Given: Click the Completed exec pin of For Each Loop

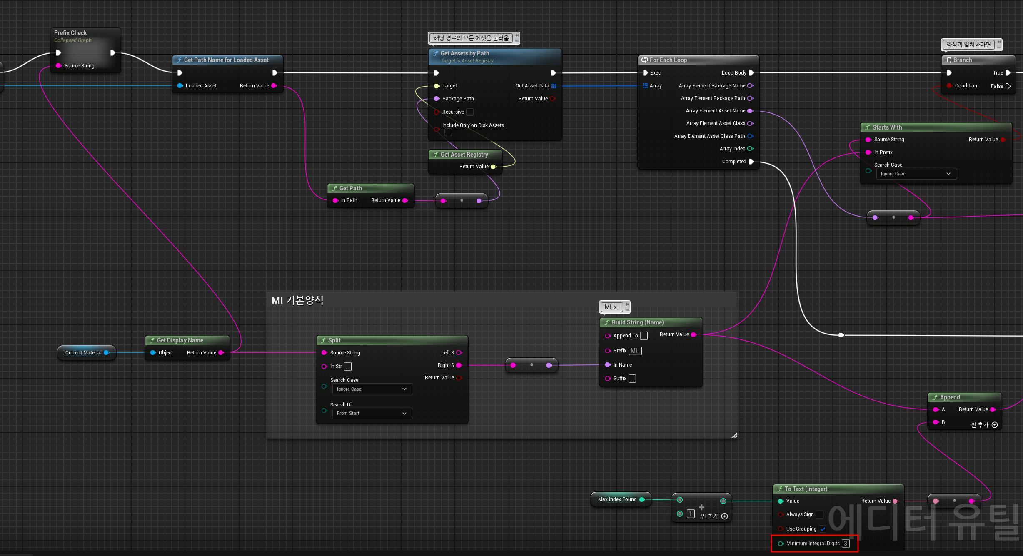Looking at the screenshot, I should pyautogui.click(x=751, y=162).
